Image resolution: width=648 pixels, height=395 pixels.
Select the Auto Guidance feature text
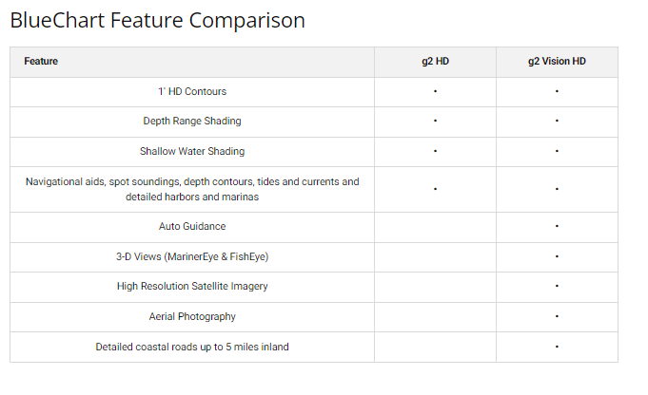[192, 227]
